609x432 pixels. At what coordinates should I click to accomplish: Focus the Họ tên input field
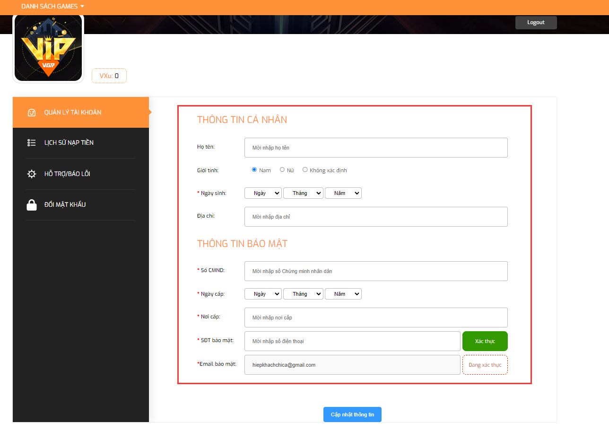(376, 148)
